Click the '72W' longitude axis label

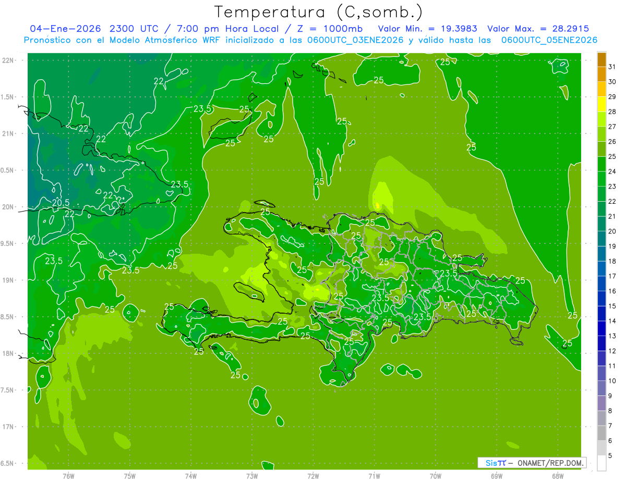[313, 476]
